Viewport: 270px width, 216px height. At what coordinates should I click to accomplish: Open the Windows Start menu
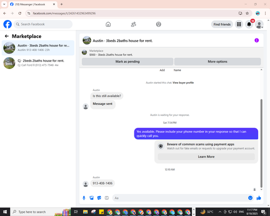tap(5, 212)
